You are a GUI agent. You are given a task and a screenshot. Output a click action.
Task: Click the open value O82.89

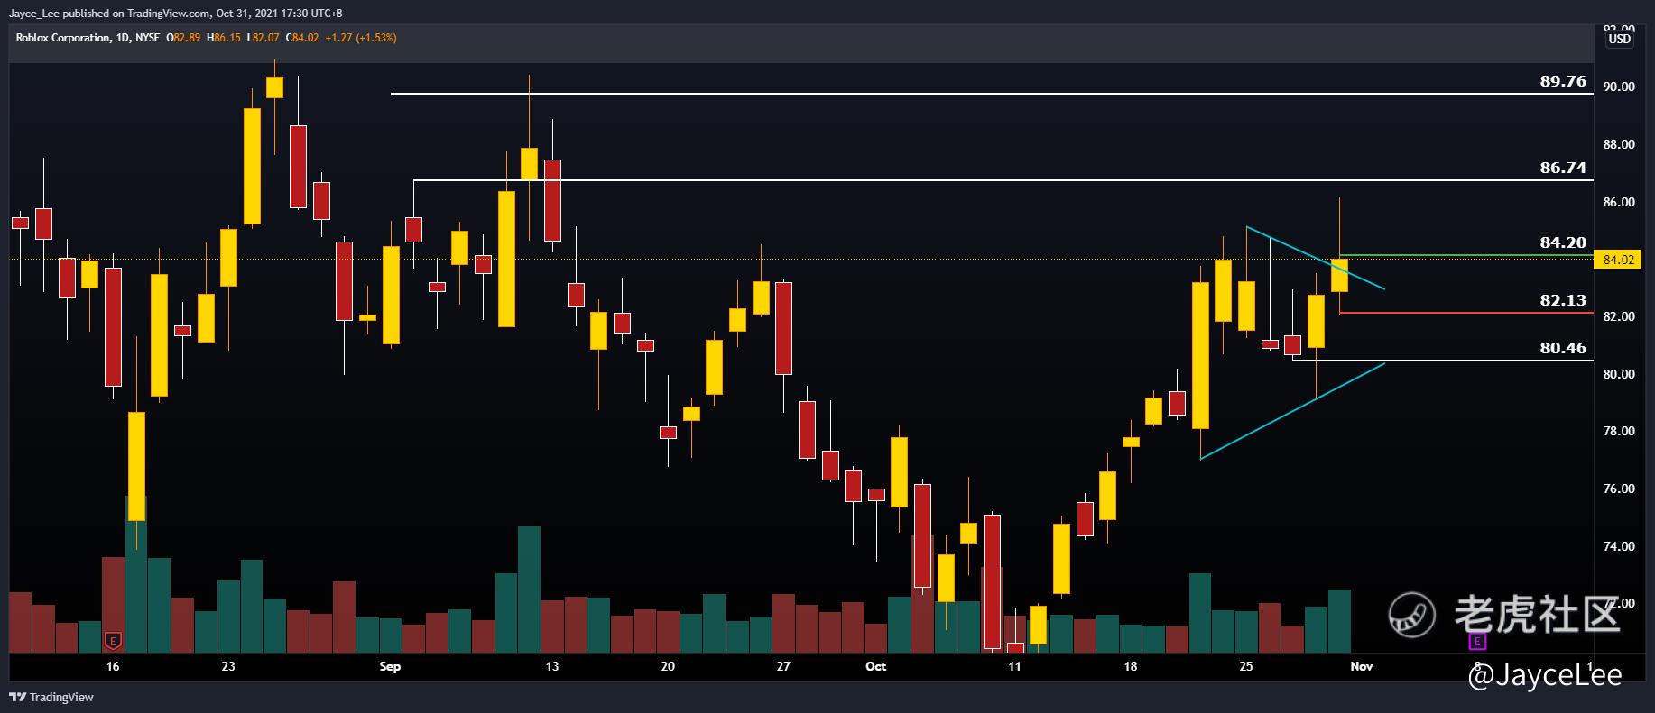[185, 38]
